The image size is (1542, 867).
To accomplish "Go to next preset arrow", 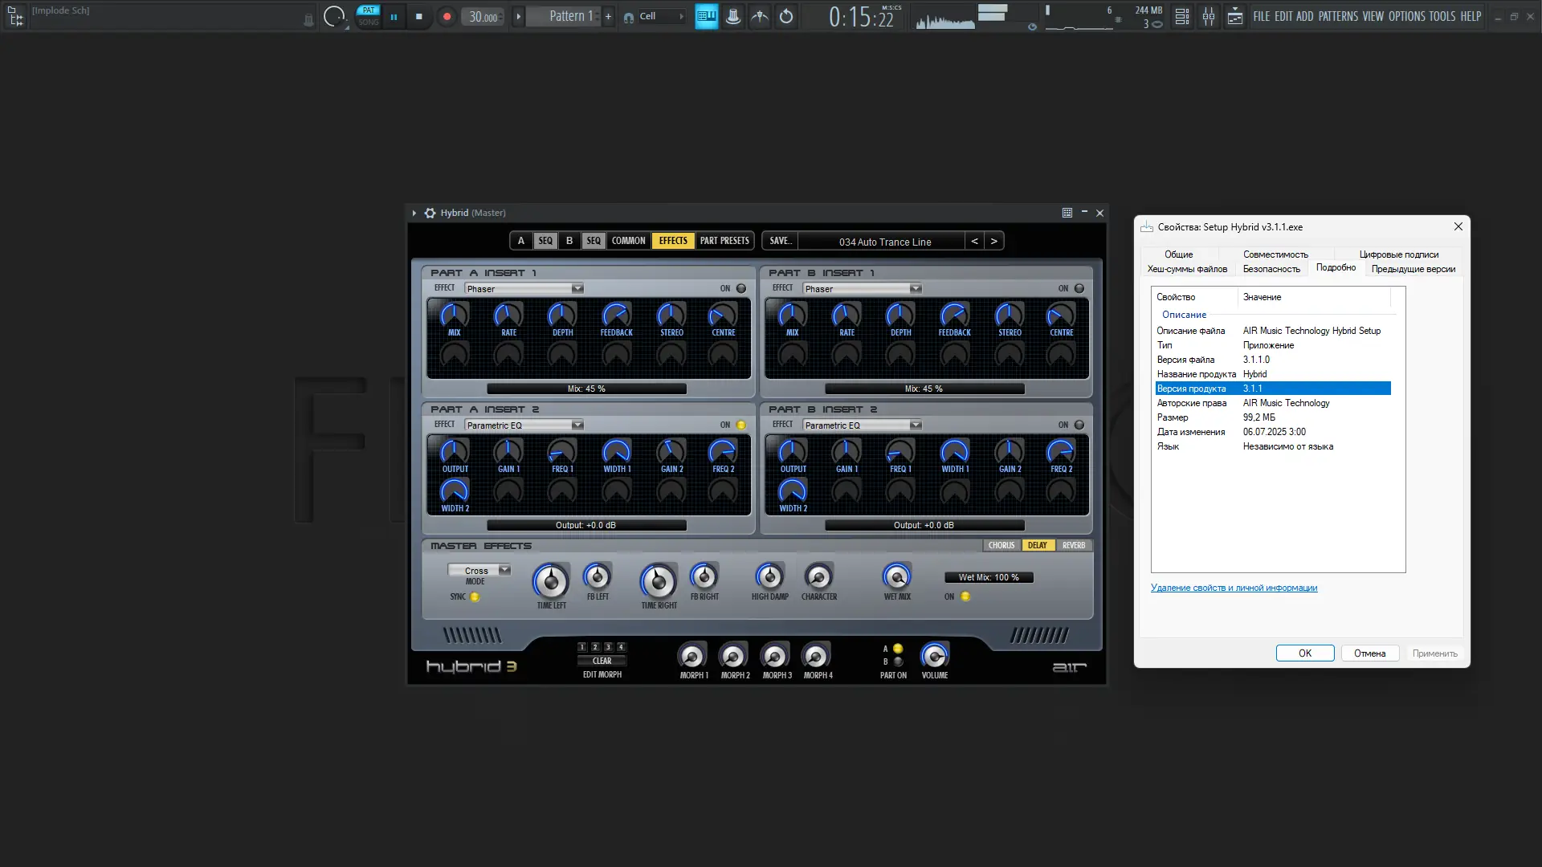I will tap(993, 241).
